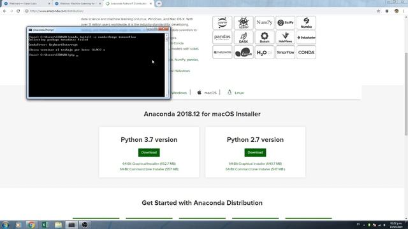
Task: Click the Chrome icon in the taskbar
Action: tap(31, 225)
